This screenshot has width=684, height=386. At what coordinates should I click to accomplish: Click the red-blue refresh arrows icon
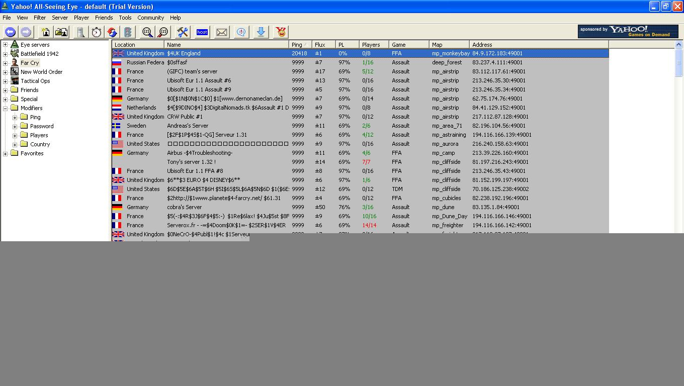(112, 32)
